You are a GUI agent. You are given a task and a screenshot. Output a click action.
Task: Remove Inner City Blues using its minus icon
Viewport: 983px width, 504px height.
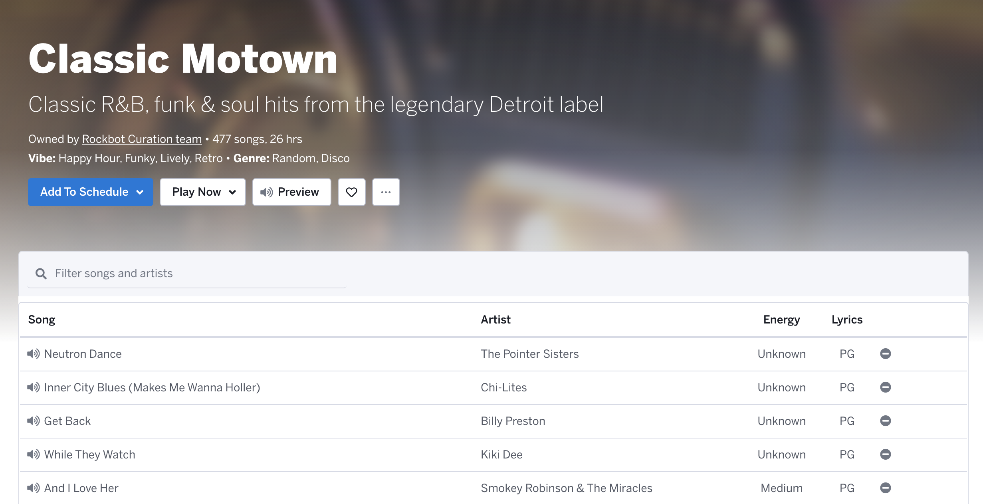886,387
